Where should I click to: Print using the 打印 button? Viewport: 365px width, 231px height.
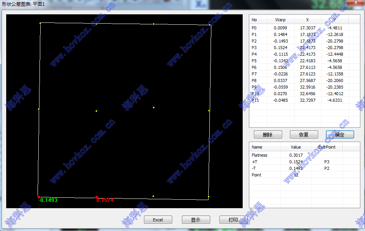233,220
